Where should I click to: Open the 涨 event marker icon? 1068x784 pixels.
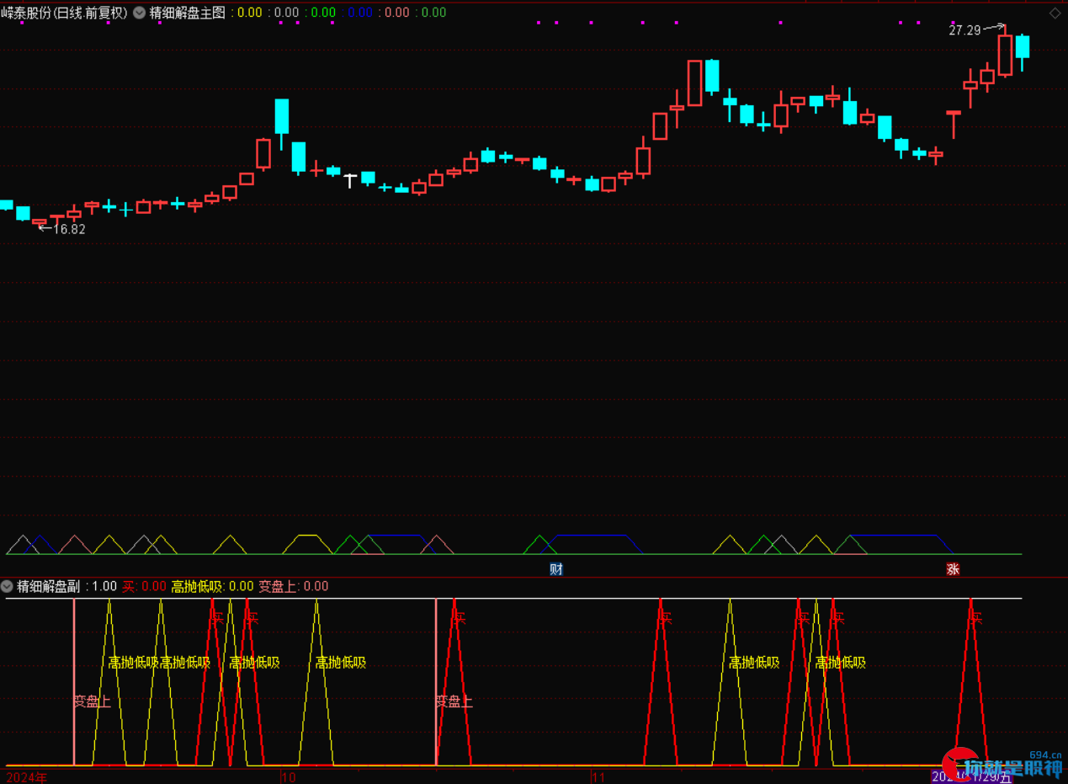(953, 569)
